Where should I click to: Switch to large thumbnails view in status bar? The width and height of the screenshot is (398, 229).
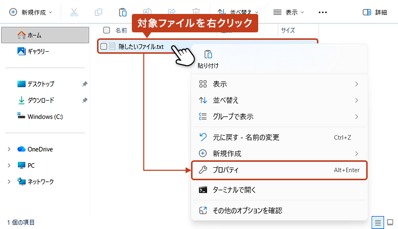[x=390, y=223]
